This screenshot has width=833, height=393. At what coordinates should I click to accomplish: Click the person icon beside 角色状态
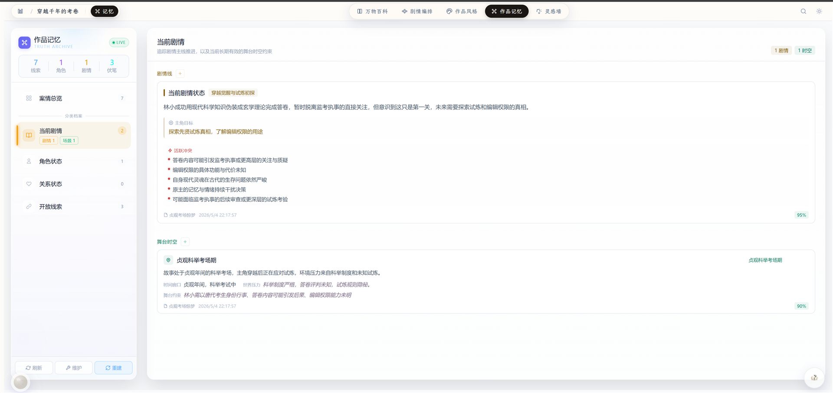(29, 161)
